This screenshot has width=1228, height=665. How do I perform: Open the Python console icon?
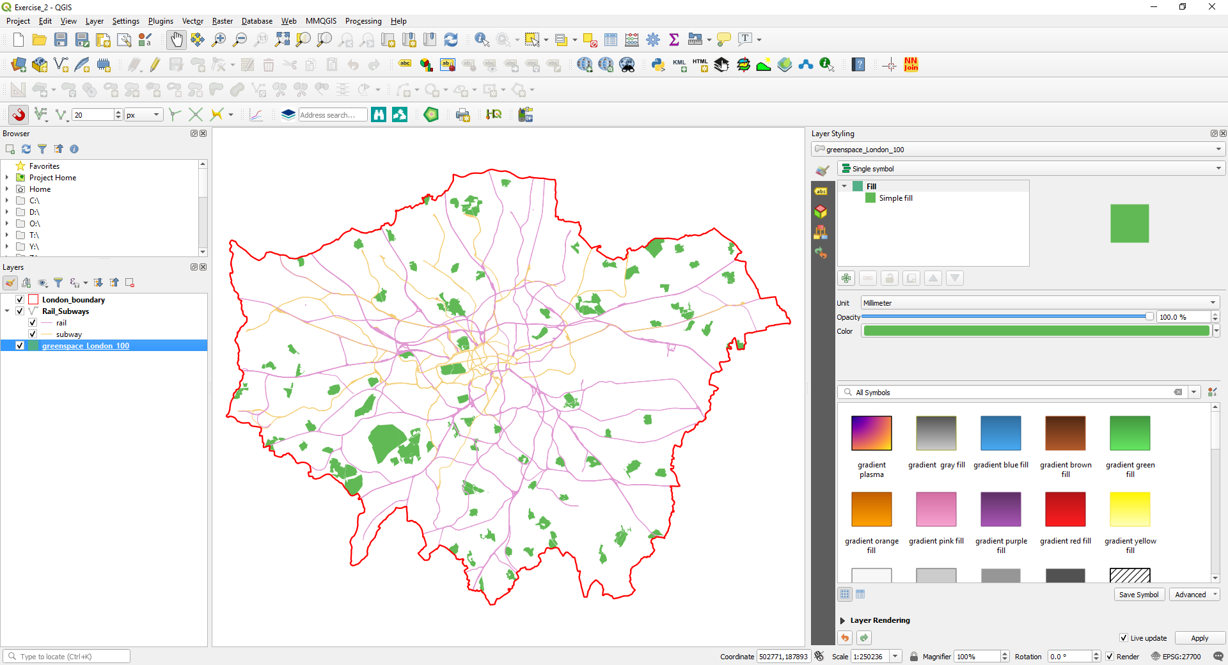point(658,65)
